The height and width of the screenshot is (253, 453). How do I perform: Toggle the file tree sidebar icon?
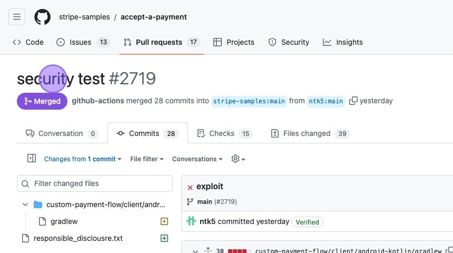pos(32,159)
